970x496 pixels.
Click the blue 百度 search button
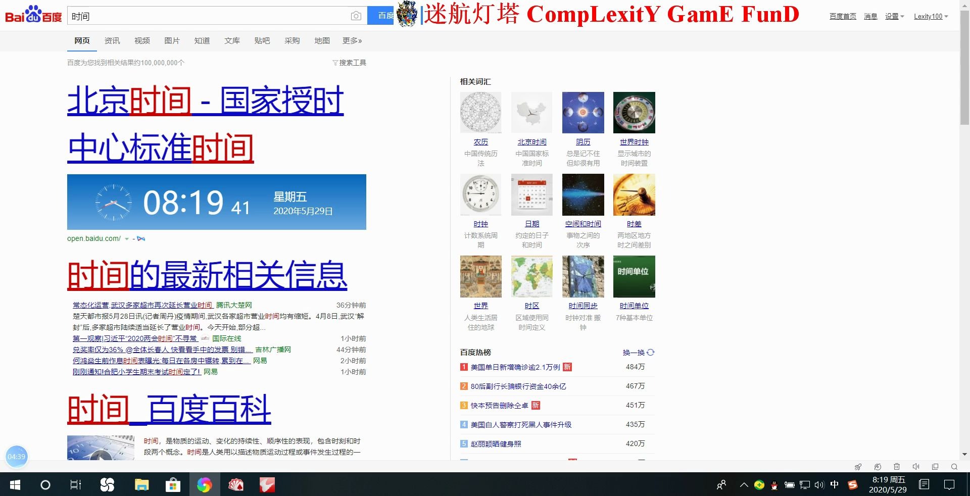pos(380,16)
